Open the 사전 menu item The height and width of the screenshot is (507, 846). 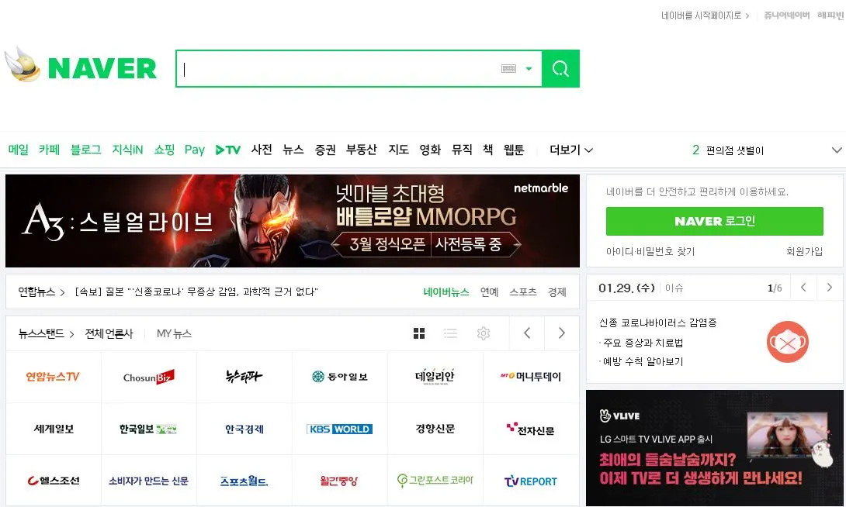262,150
